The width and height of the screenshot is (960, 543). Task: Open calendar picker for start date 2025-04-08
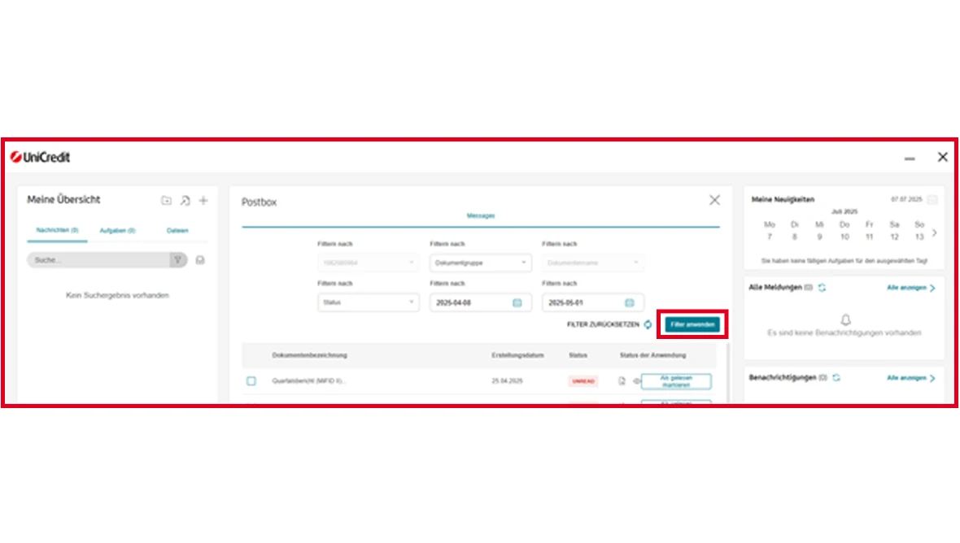point(517,302)
